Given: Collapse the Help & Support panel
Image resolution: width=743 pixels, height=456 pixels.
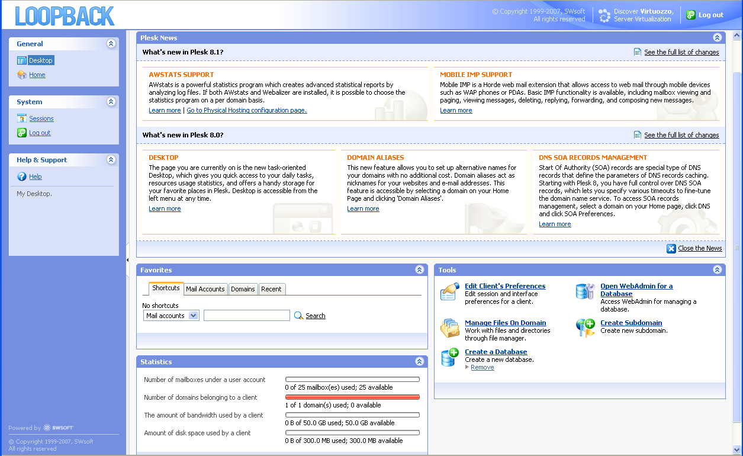Looking at the screenshot, I should [x=111, y=160].
